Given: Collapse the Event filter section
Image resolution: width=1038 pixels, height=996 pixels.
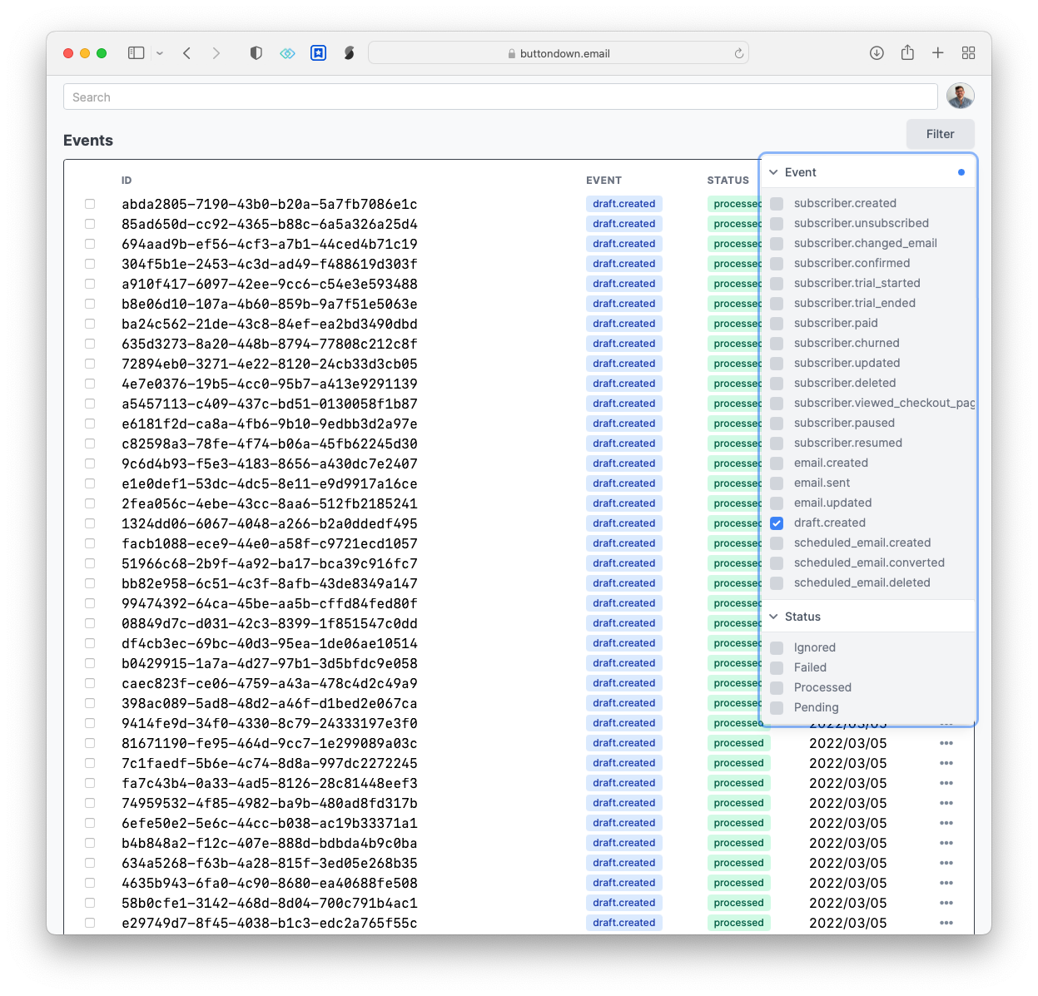Looking at the screenshot, I should (x=774, y=172).
